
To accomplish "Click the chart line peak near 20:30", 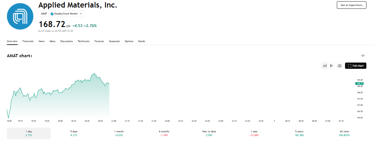I will tap(94, 74).
